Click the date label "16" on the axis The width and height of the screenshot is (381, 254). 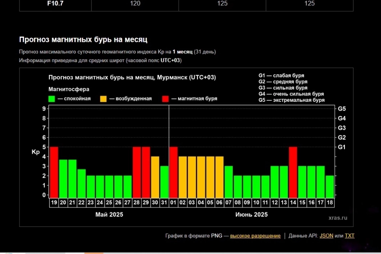(311, 203)
